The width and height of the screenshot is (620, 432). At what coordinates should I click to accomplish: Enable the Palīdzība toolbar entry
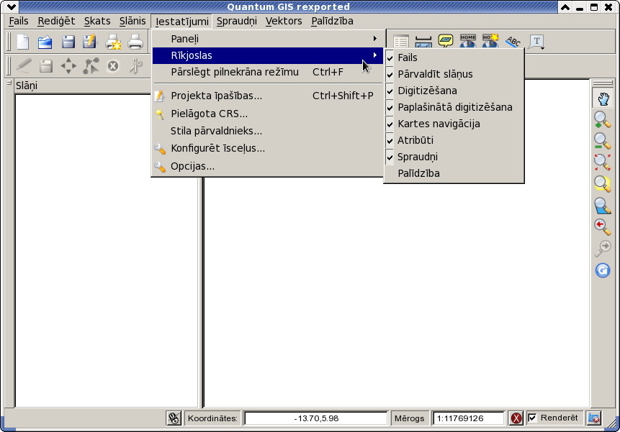[x=454, y=173]
